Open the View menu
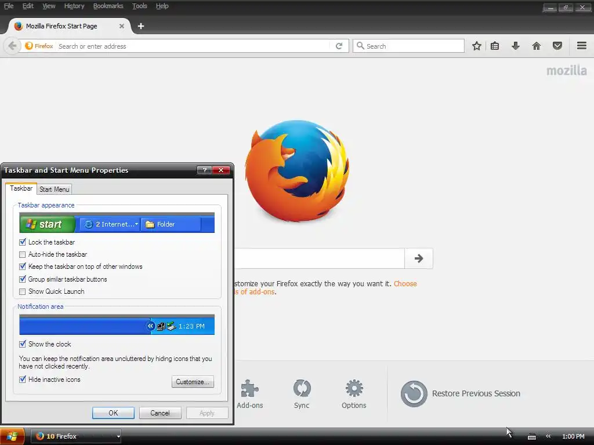This screenshot has height=445, width=594. pyautogui.click(x=49, y=6)
